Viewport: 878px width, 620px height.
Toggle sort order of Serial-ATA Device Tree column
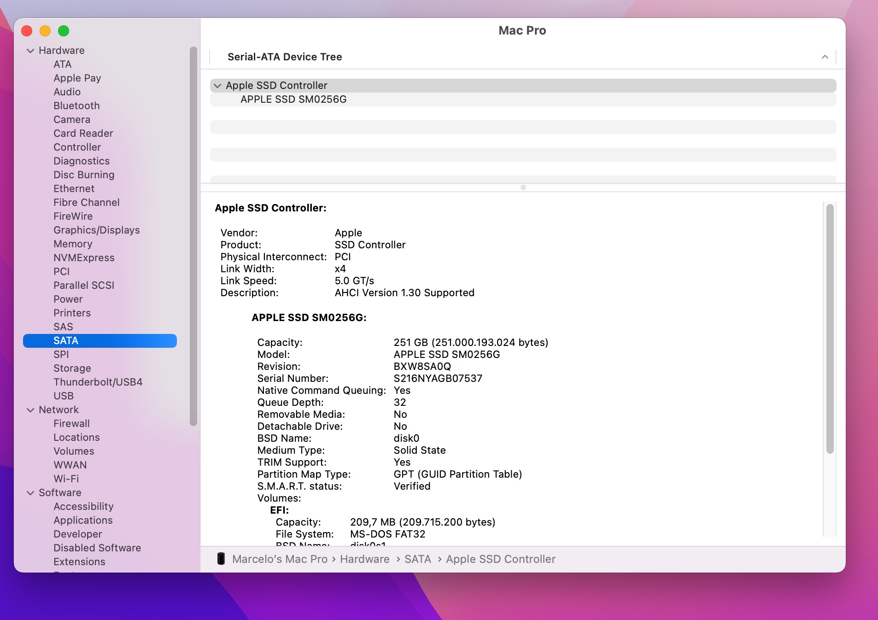tap(825, 57)
